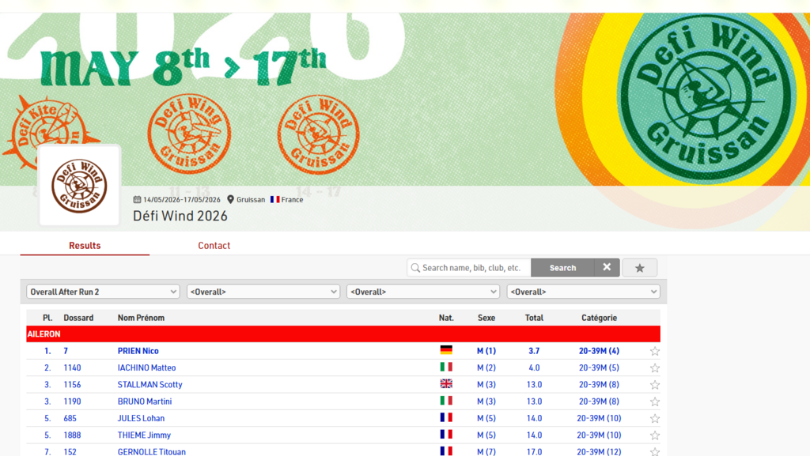
Task: Click bib number 1888
Action: (72, 435)
